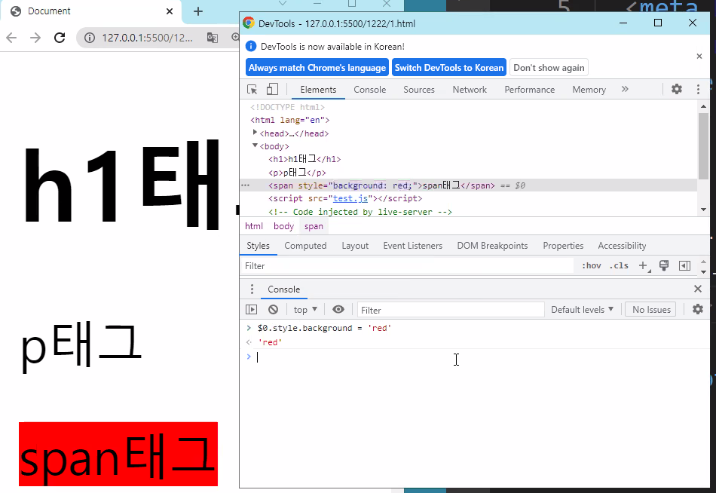Open the Sources tab
This screenshot has width=716, height=493.
[419, 90]
